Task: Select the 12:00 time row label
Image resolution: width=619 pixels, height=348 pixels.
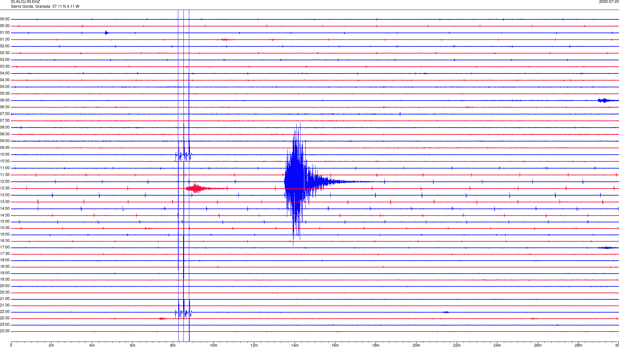Action: 5,182
